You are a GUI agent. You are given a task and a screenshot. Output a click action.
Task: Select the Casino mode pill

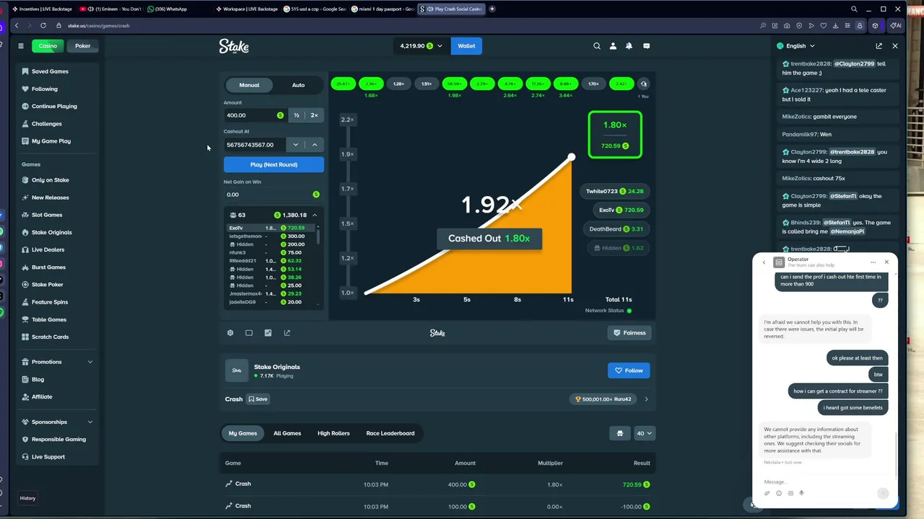pos(48,46)
